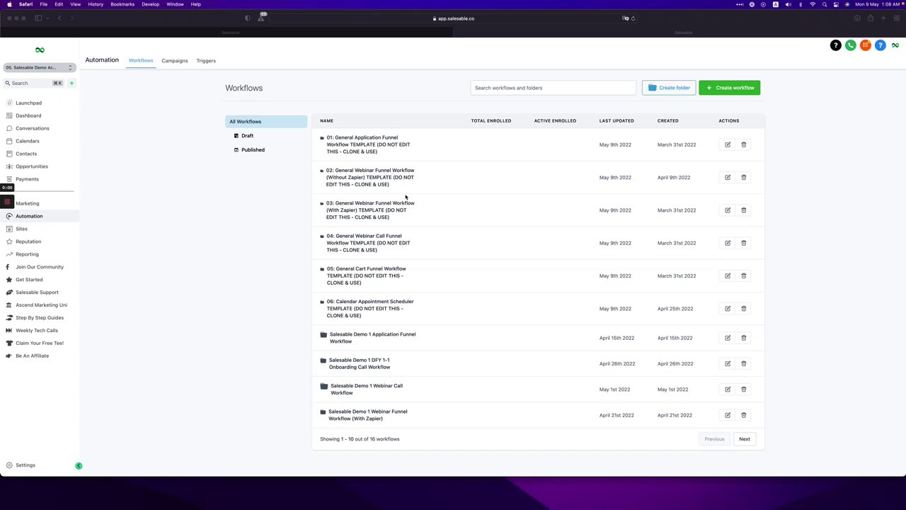906x510 pixels.
Task: Open the black help question-mark icon
Action: [x=835, y=45]
